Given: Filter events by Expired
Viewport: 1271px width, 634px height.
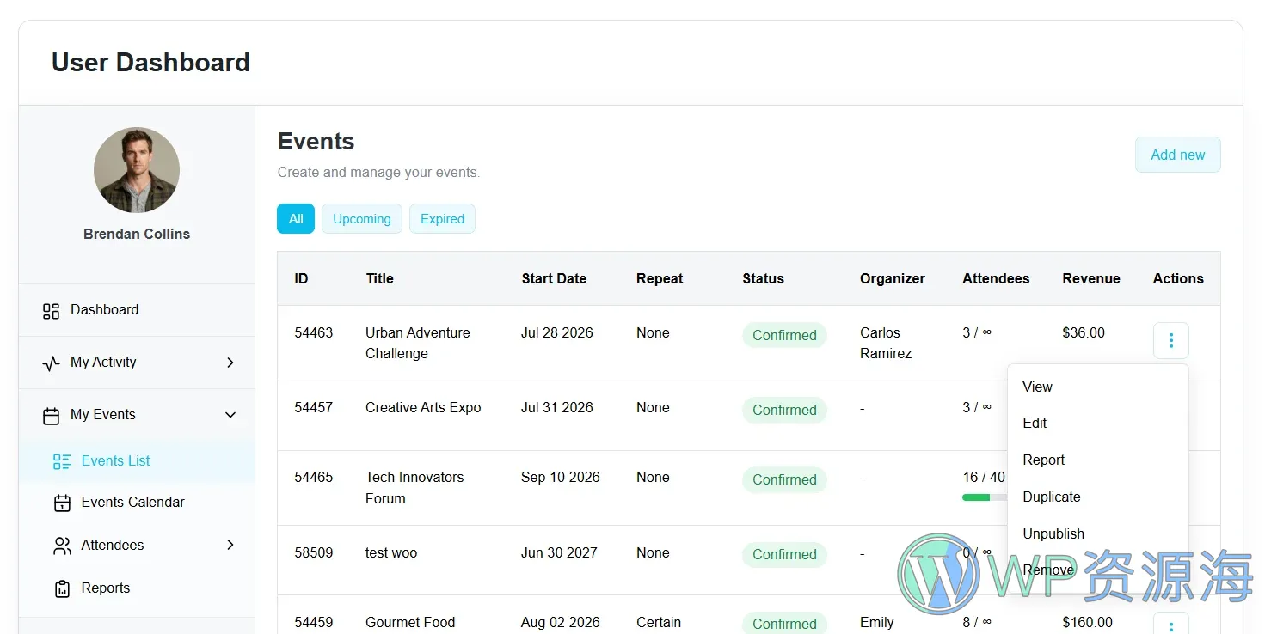Looking at the screenshot, I should (443, 219).
